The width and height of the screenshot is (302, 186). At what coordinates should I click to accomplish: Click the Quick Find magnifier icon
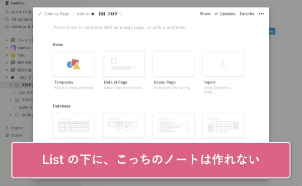(x=7, y=12)
